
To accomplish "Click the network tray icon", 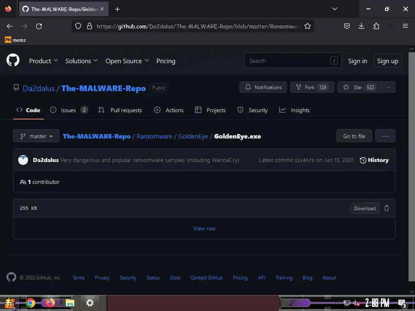I will (347, 303).
